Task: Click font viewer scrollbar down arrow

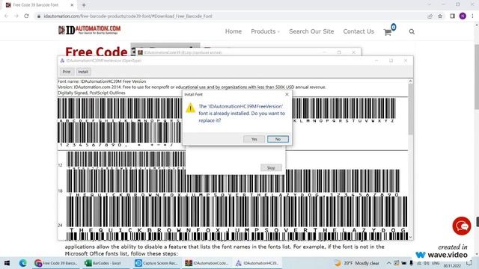Action: coord(411,237)
